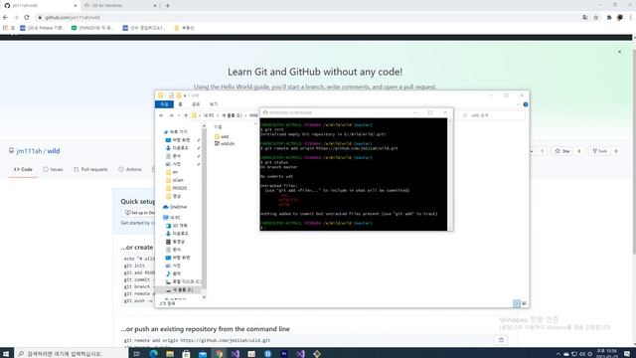Open the View (보기) ribbon tab in Explorer

[x=214, y=104]
